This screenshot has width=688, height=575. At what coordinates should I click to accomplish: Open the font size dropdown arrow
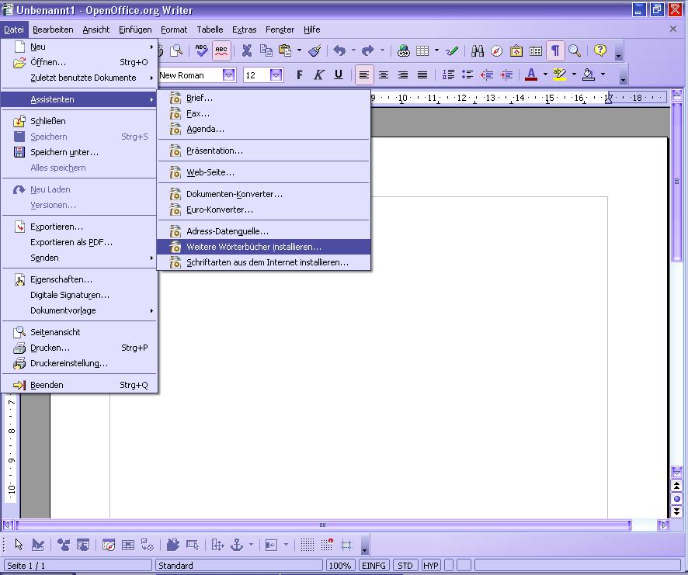click(276, 75)
